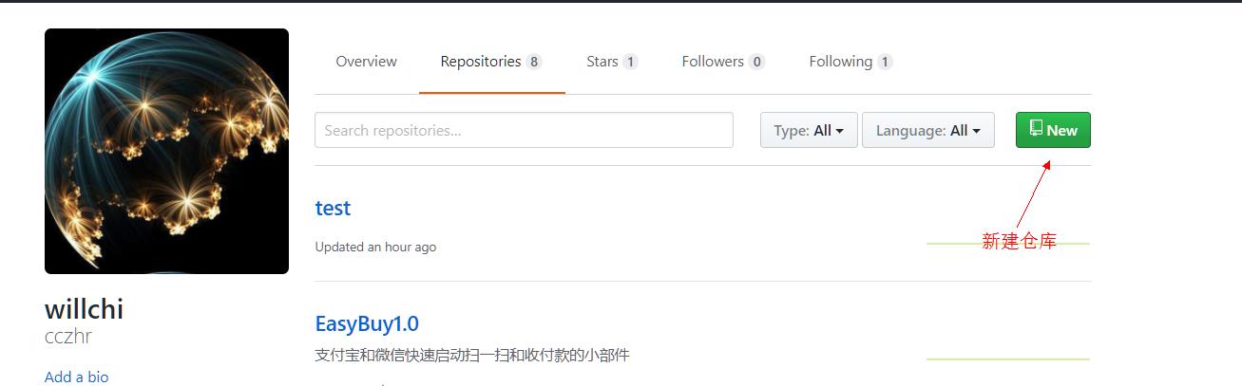1242x386 pixels.
Task: Click the Add a bio link
Action: coord(76,377)
